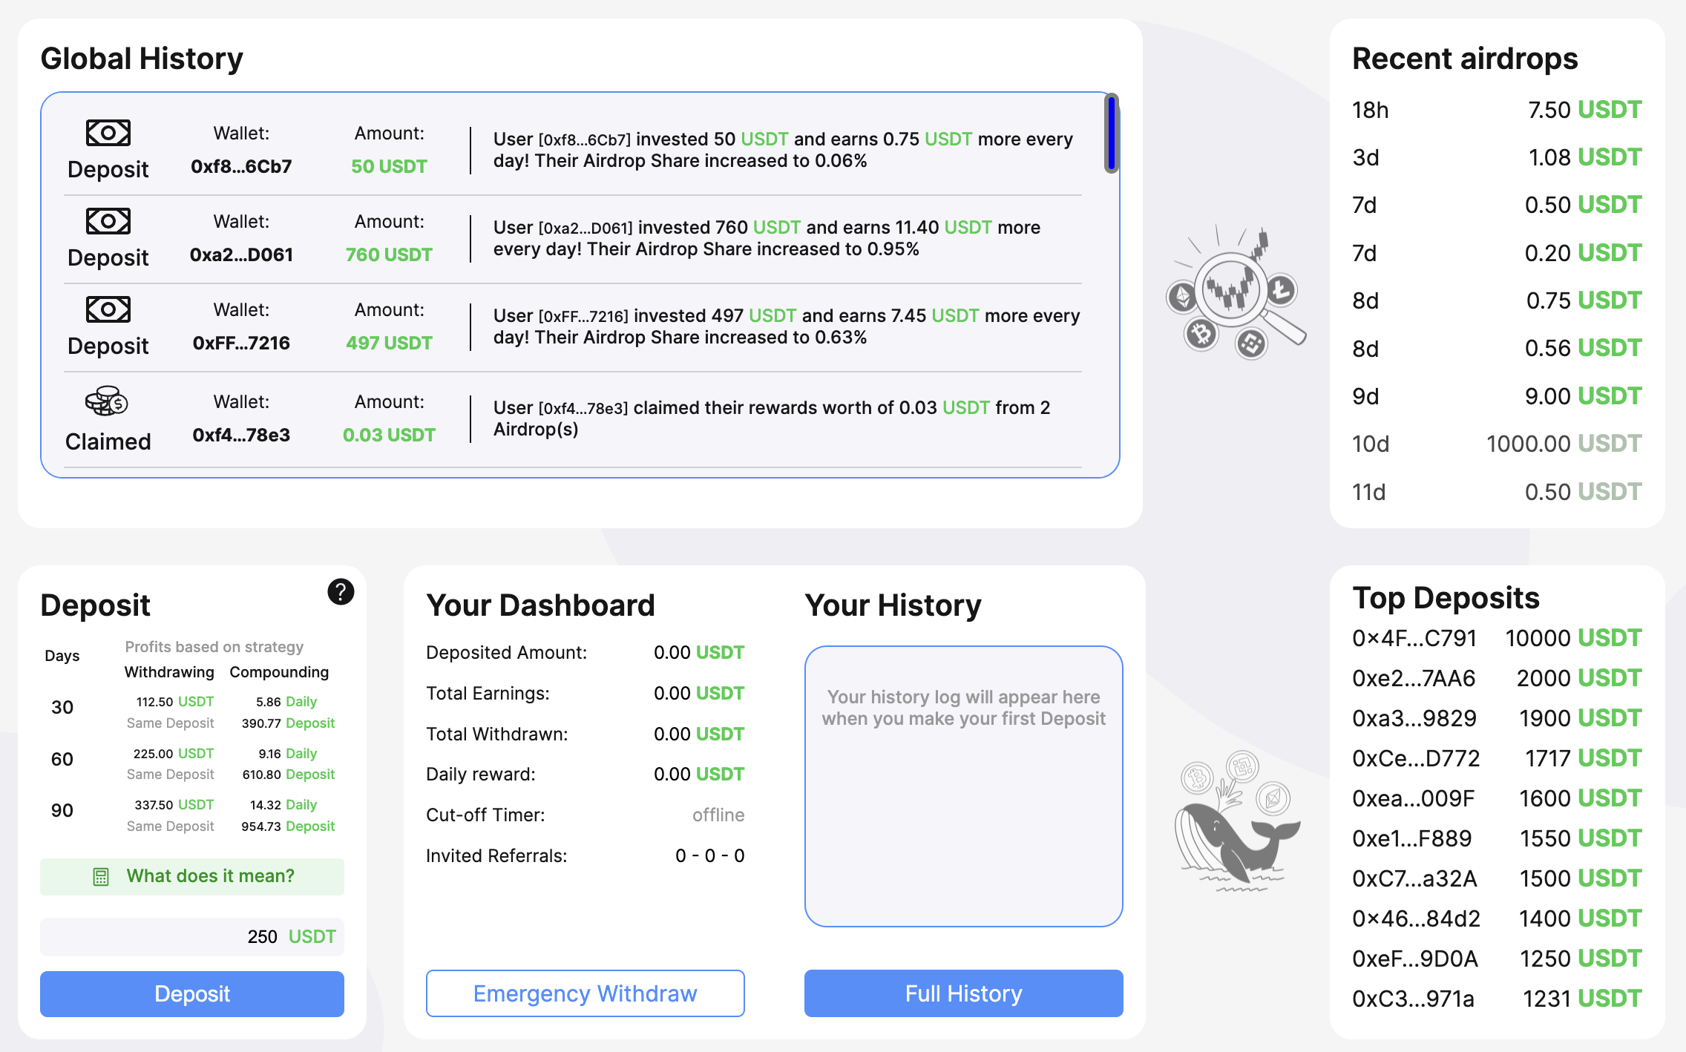This screenshot has width=1686, height=1052.
Task: Select wallet 0xa2...D061 in Global History
Action: [x=241, y=255]
